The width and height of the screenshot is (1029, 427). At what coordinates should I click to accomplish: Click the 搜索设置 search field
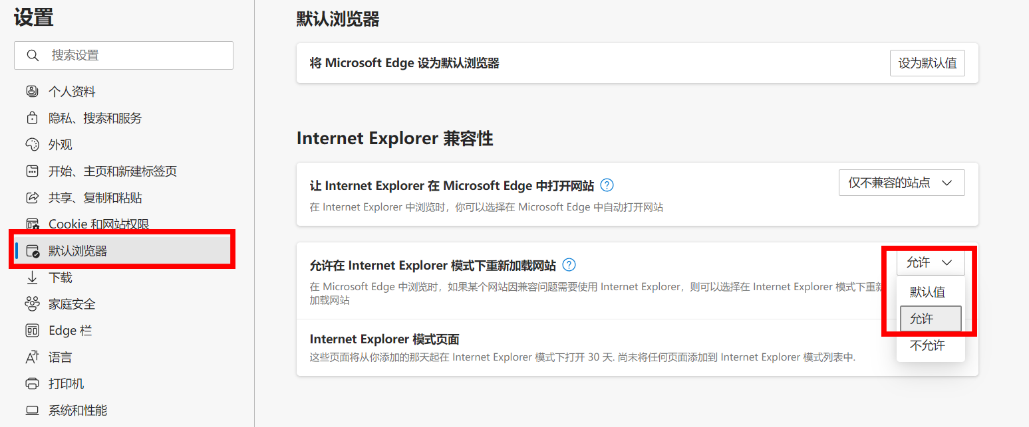[124, 55]
